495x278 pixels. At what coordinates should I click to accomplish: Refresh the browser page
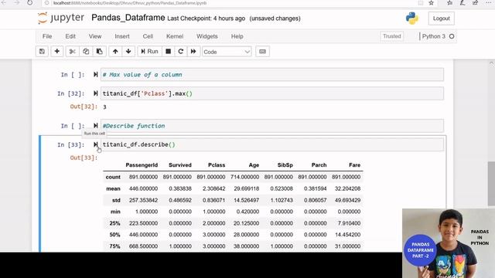pos(29,3)
